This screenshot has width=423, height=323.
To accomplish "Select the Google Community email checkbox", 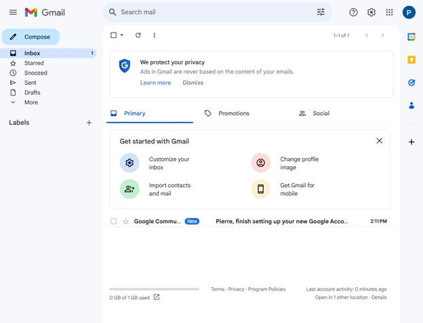I will click(x=114, y=221).
